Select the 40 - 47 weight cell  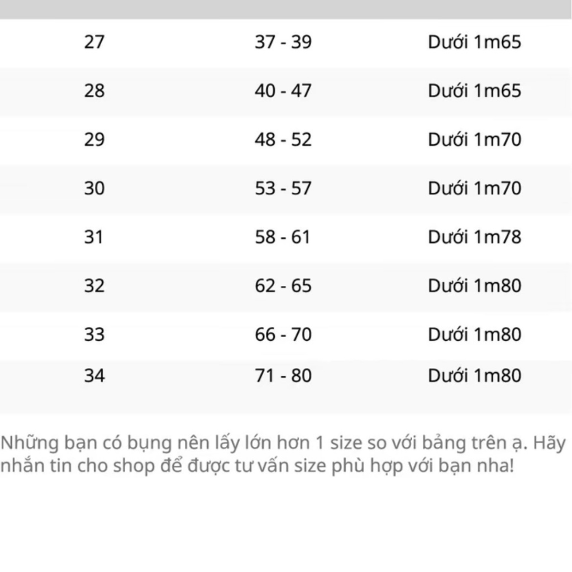click(283, 90)
